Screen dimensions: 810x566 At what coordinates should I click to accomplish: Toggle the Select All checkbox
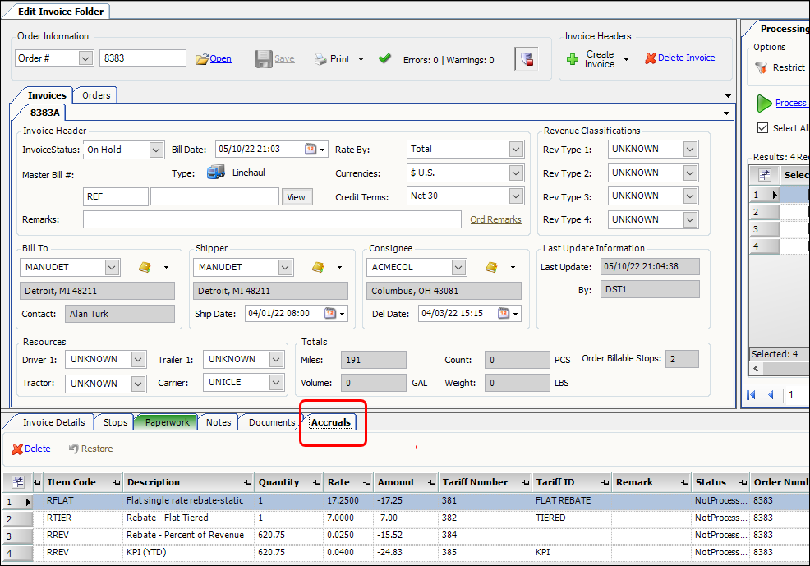pos(762,128)
